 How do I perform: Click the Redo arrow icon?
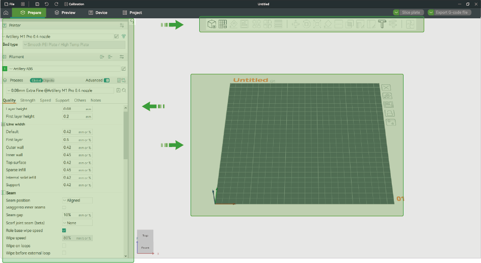coord(56,4)
